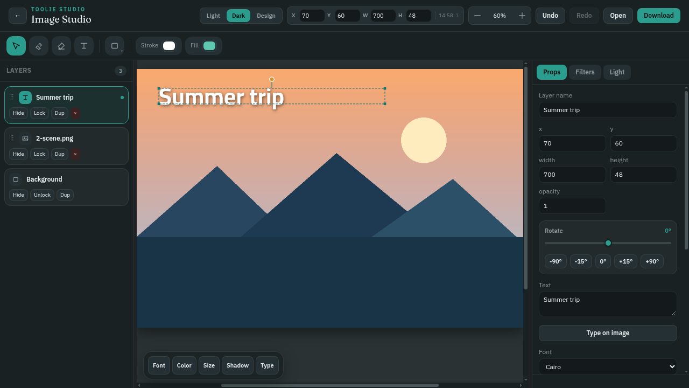The image size is (689, 388).
Task: Open the Shadow option in floating toolbar
Action: pos(237,365)
